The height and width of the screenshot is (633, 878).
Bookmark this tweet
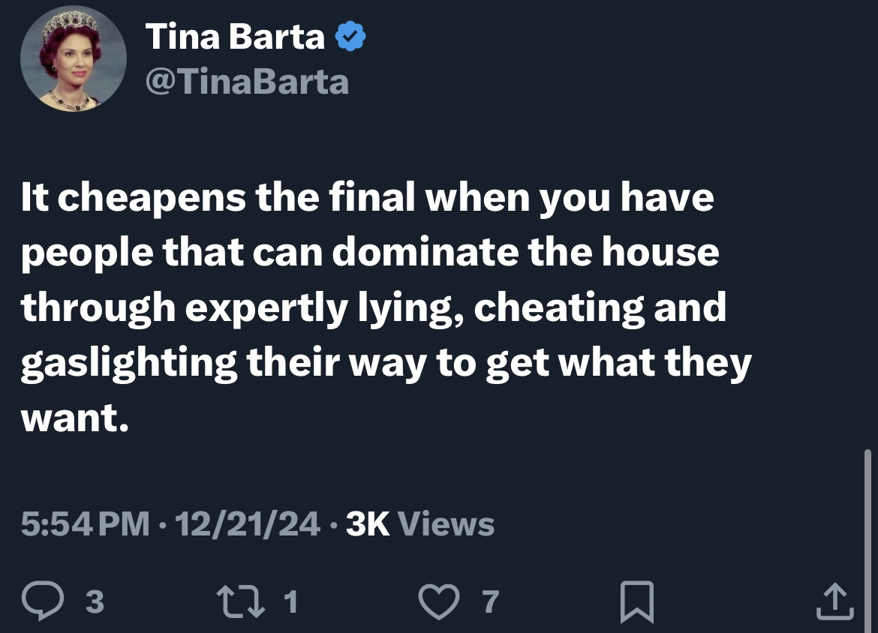637,601
